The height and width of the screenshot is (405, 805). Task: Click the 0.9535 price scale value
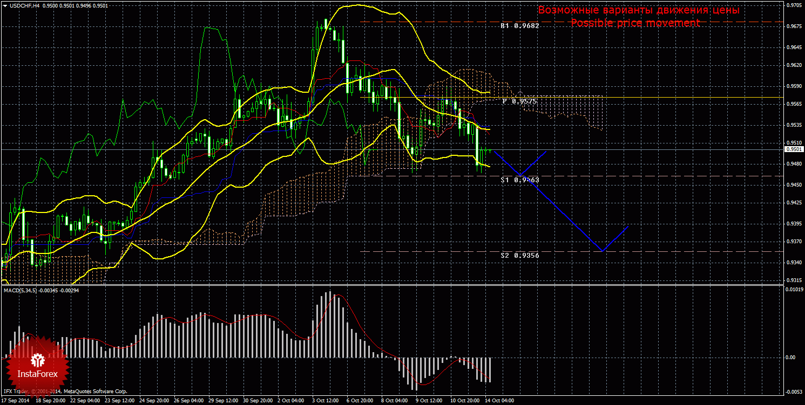[794, 125]
